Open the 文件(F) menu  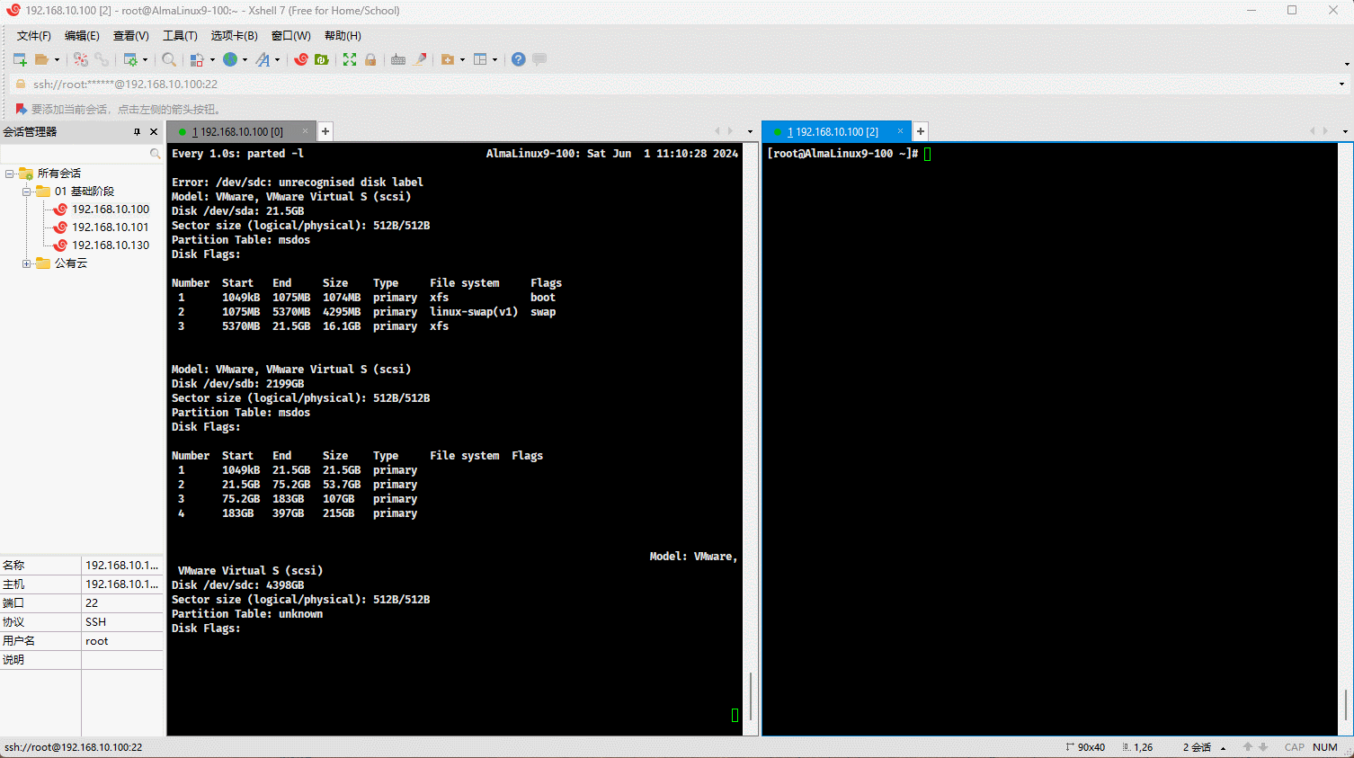click(33, 36)
